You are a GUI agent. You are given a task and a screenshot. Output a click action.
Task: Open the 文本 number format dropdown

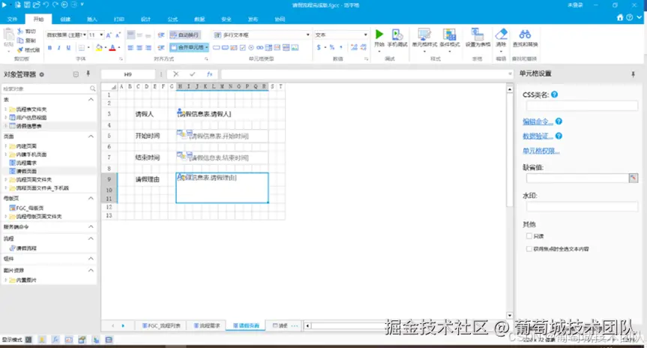coord(366,35)
